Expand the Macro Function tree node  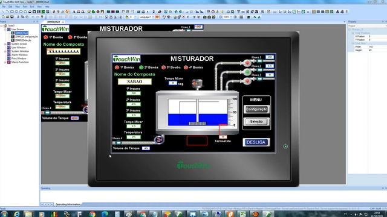tap(5, 62)
